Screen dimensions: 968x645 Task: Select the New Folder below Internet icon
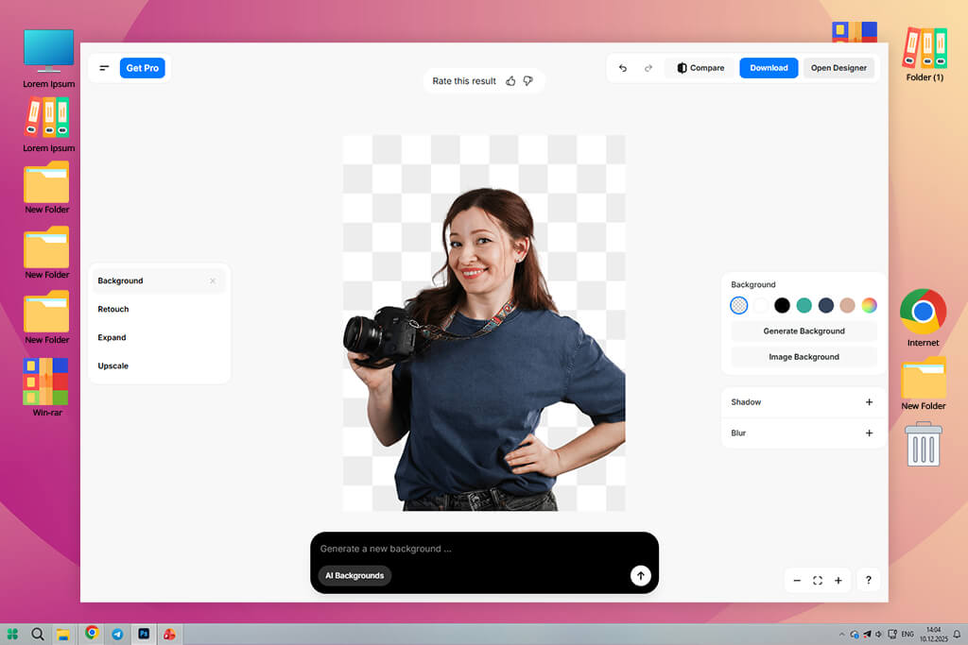click(924, 383)
